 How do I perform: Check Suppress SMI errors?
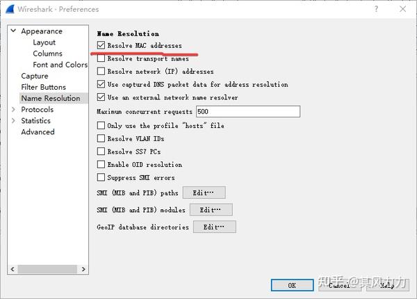click(101, 177)
